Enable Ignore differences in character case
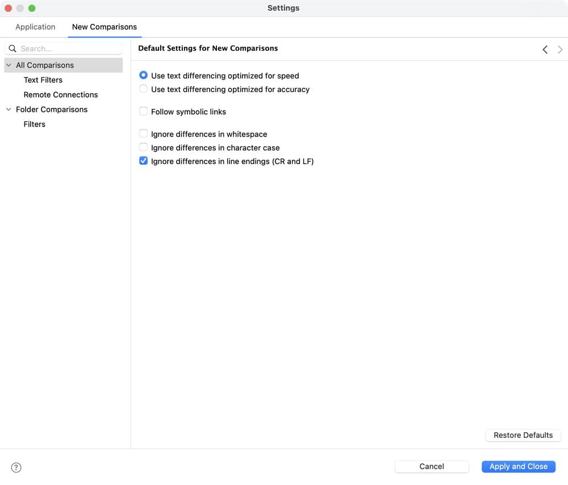Image resolution: width=568 pixels, height=485 pixels. [x=144, y=147]
